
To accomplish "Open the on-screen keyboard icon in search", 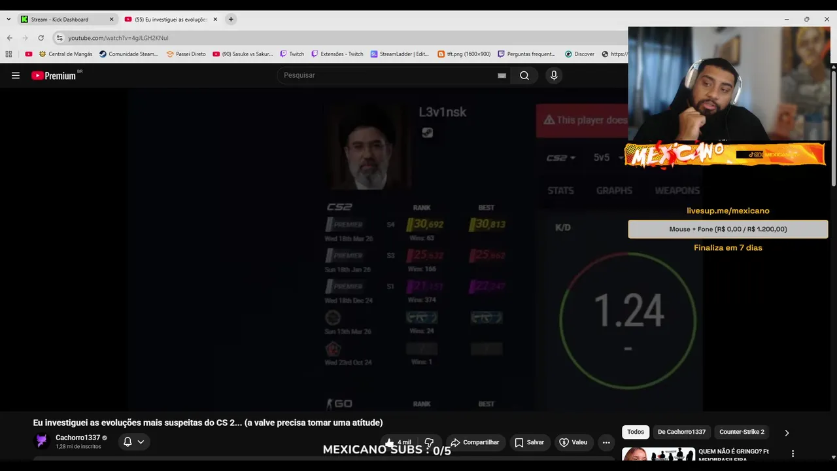I will coord(502,75).
